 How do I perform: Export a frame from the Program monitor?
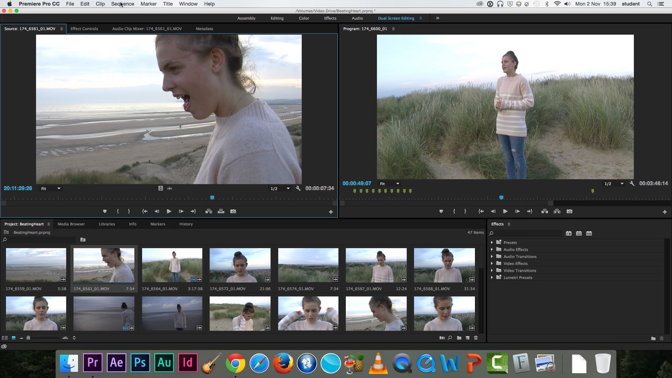click(570, 211)
